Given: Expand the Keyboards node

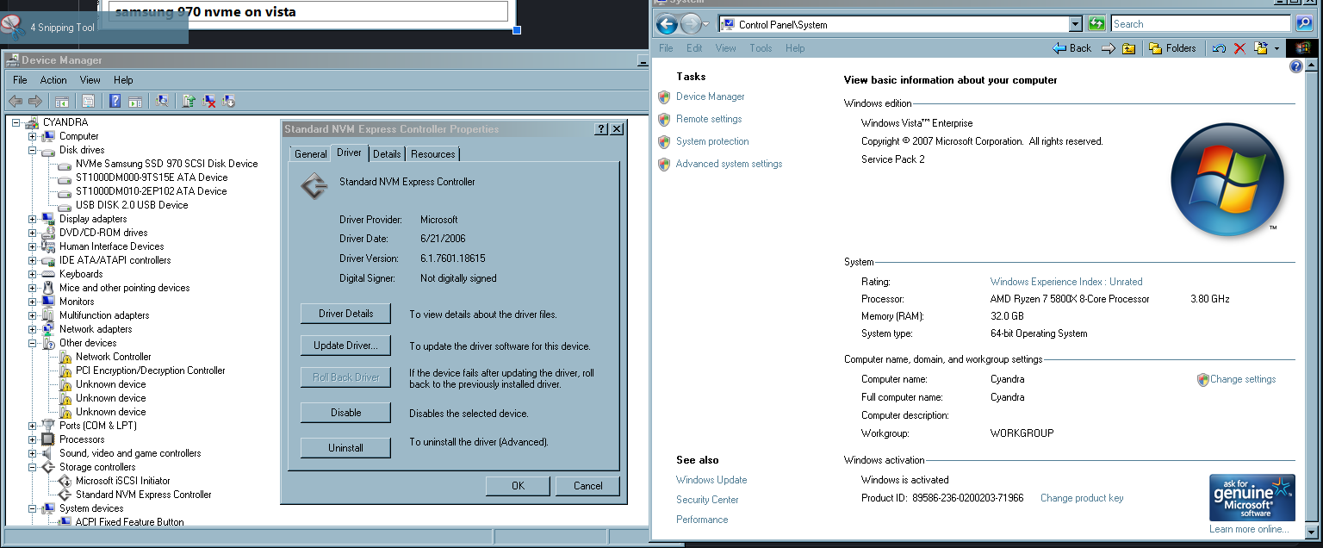Looking at the screenshot, I should [33, 274].
